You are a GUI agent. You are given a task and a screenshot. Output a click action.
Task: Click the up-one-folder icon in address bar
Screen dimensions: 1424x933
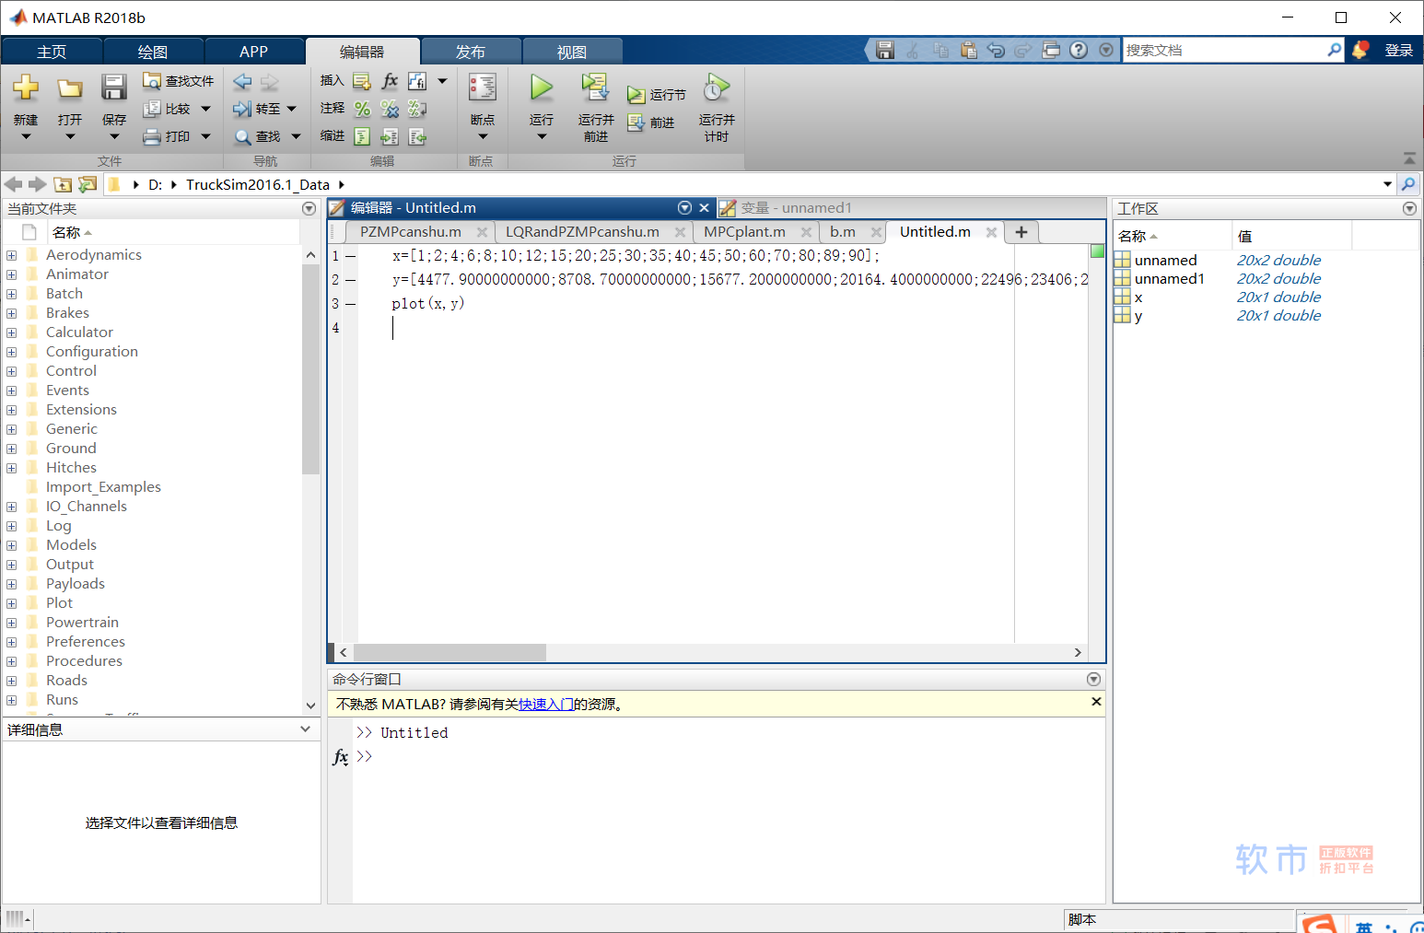pyautogui.click(x=63, y=184)
